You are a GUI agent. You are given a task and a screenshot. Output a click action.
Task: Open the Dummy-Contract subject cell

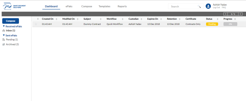tap(92, 24)
